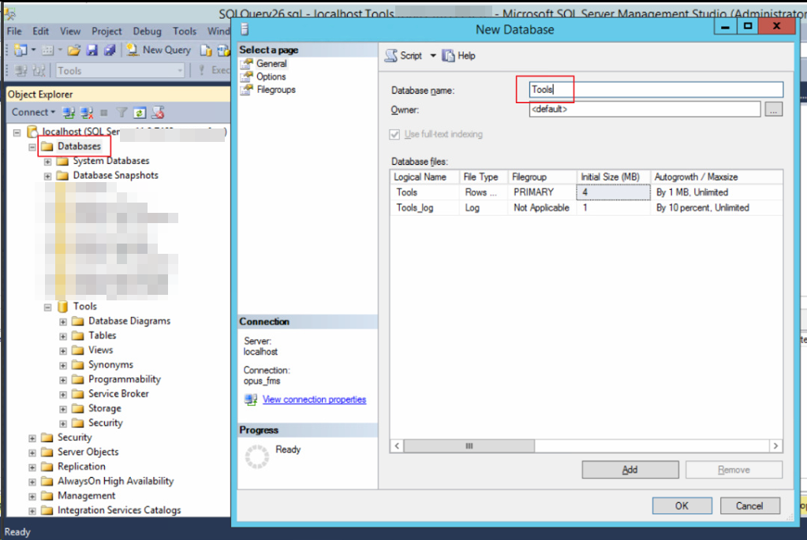Click the Stop square icon in Object Explorer
Screen dimensions: 807x540
[104, 112]
